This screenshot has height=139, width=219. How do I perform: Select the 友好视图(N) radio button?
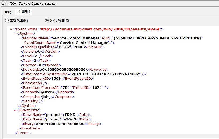(x=16, y=20)
